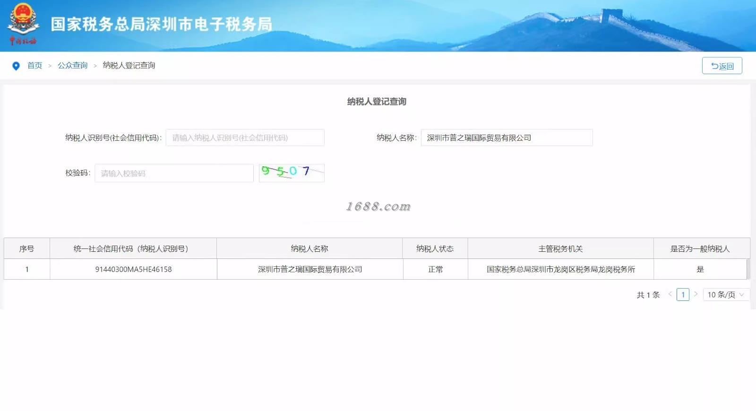Click 统一社会信用代码 column header

(x=133, y=248)
